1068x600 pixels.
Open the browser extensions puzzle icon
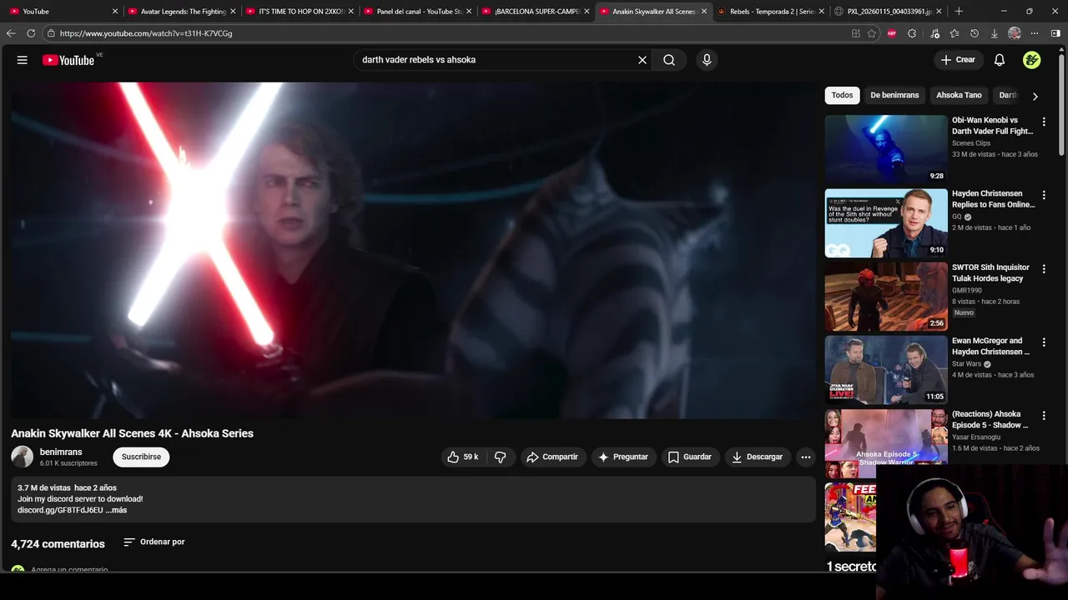pyautogui.click(x=912, y=33)
